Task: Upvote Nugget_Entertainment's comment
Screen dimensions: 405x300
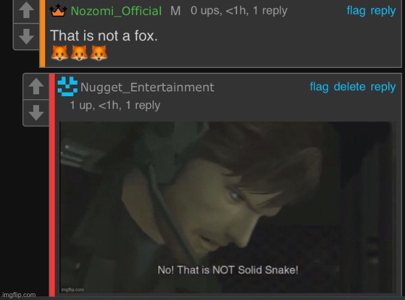Action: [x=36, y=87]
